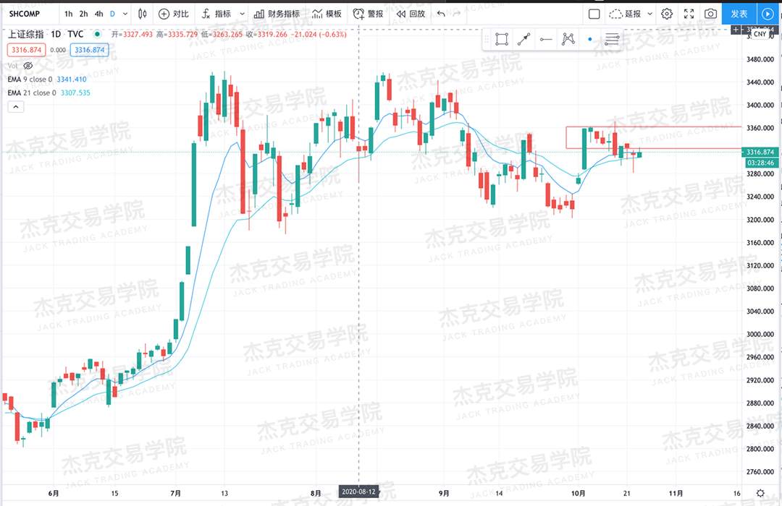Open the CNY currency selector
This screenshot has width=782, height=506.
point(760,34)
